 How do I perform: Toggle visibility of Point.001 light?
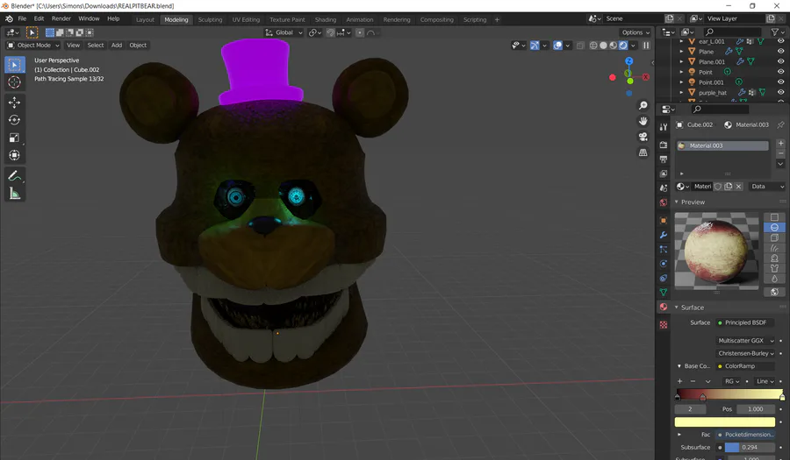[x=780, y=82]
